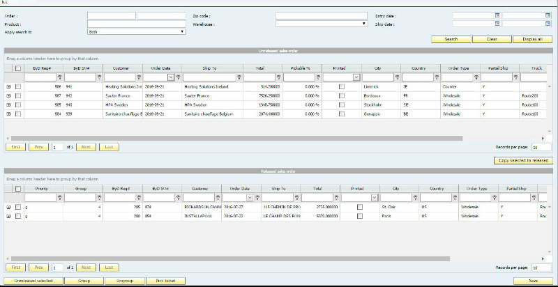
Task: Click the Display all button
Action: (x=533, y=40)
